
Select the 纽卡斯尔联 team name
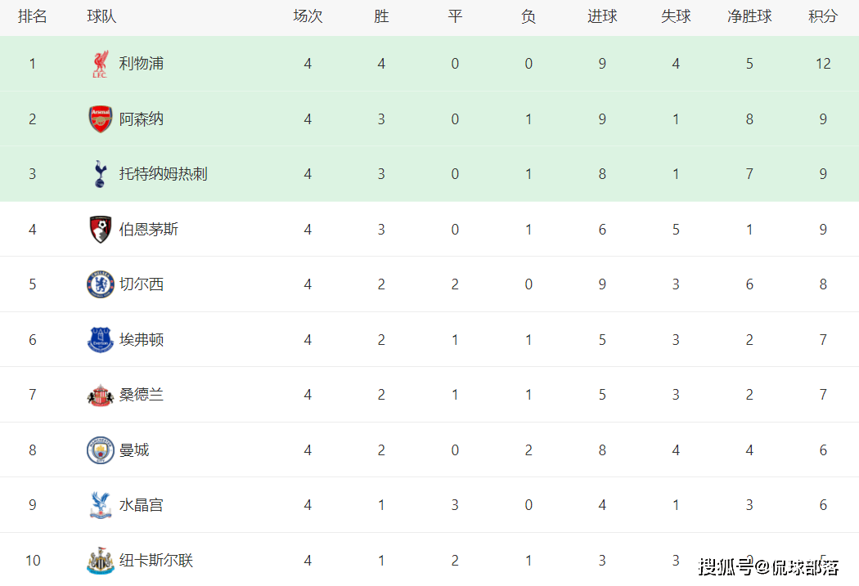pos(156,561)
